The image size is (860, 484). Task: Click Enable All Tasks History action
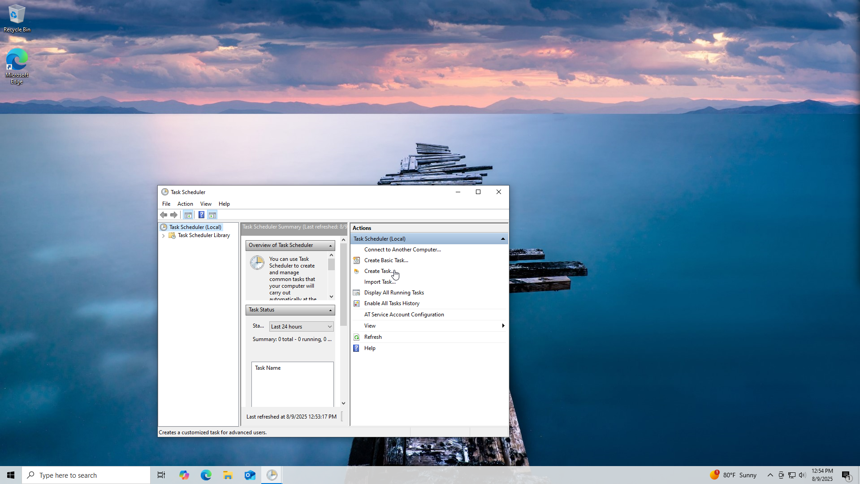[x=392, y=303]
